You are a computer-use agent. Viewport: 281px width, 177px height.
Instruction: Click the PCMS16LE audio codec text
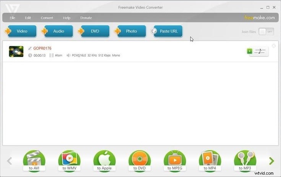pos(79,55)
